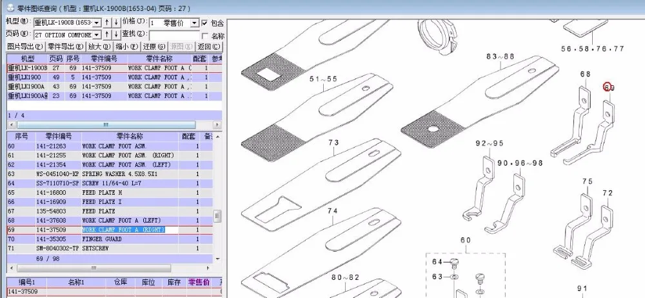The image size is (645, 298).
Task: Click the up arrow next to 机型 dropdown
Action: 106,22
